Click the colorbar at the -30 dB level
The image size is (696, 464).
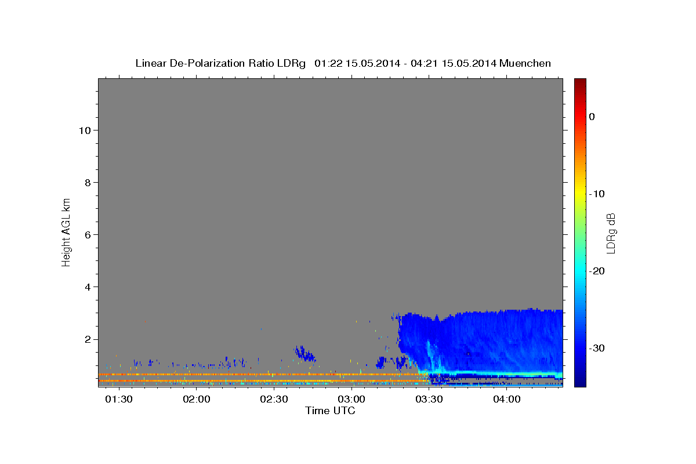(x=580, y=348)
